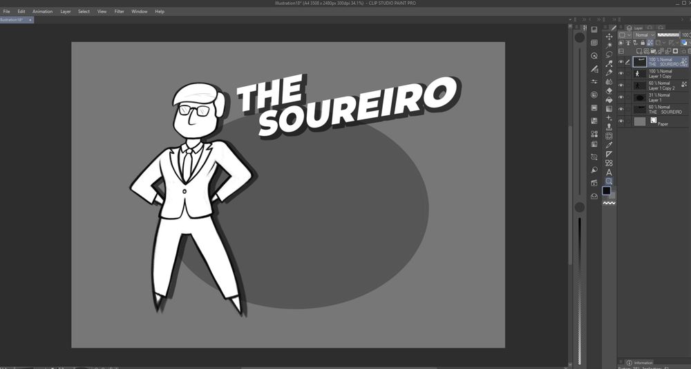Hide the Layer 1 Copy layer
Image resolution: width=691 pixels, height=369 pixels.
(621, 73)
